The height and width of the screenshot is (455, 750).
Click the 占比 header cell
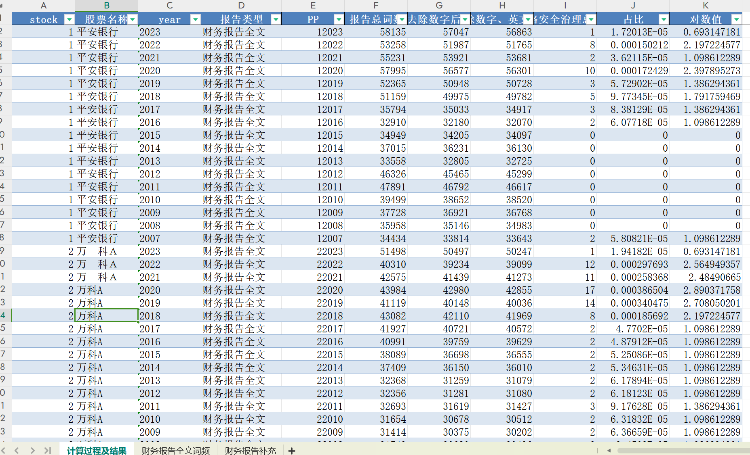[633, 19]
